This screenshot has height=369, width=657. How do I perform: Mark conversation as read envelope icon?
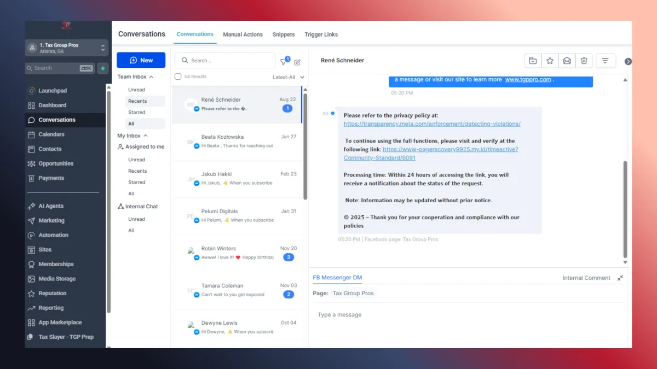[x=567, y=61]
